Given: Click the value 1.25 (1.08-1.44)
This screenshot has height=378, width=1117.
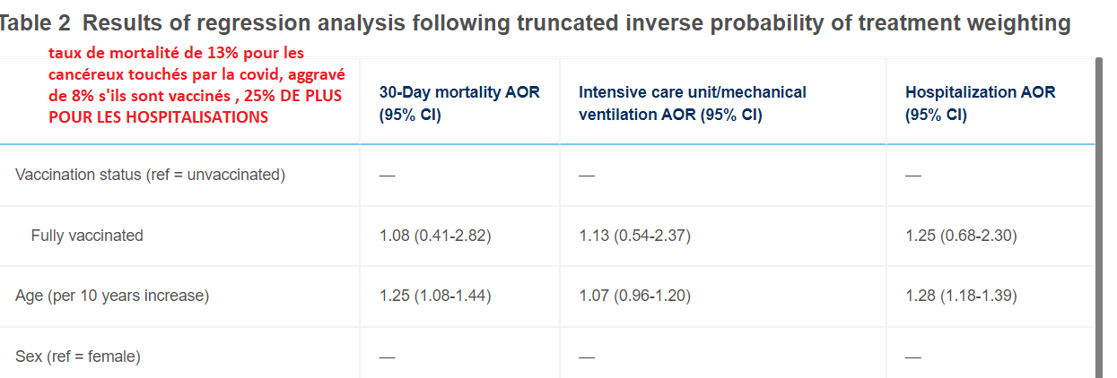Looking at the screenshot, I should point(435,296).
